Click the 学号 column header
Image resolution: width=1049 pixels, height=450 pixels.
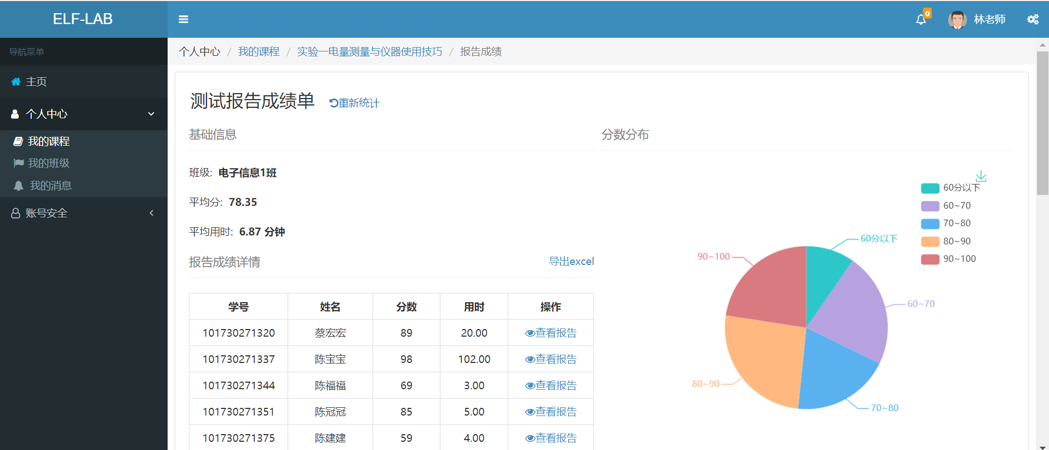tap(238, 307)
